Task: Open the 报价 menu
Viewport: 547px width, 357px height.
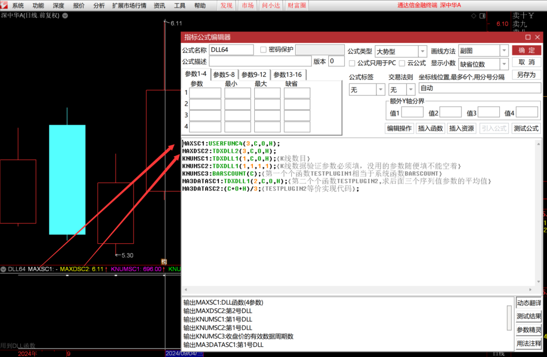Action: pyautogui.click(x=79, y=5)
